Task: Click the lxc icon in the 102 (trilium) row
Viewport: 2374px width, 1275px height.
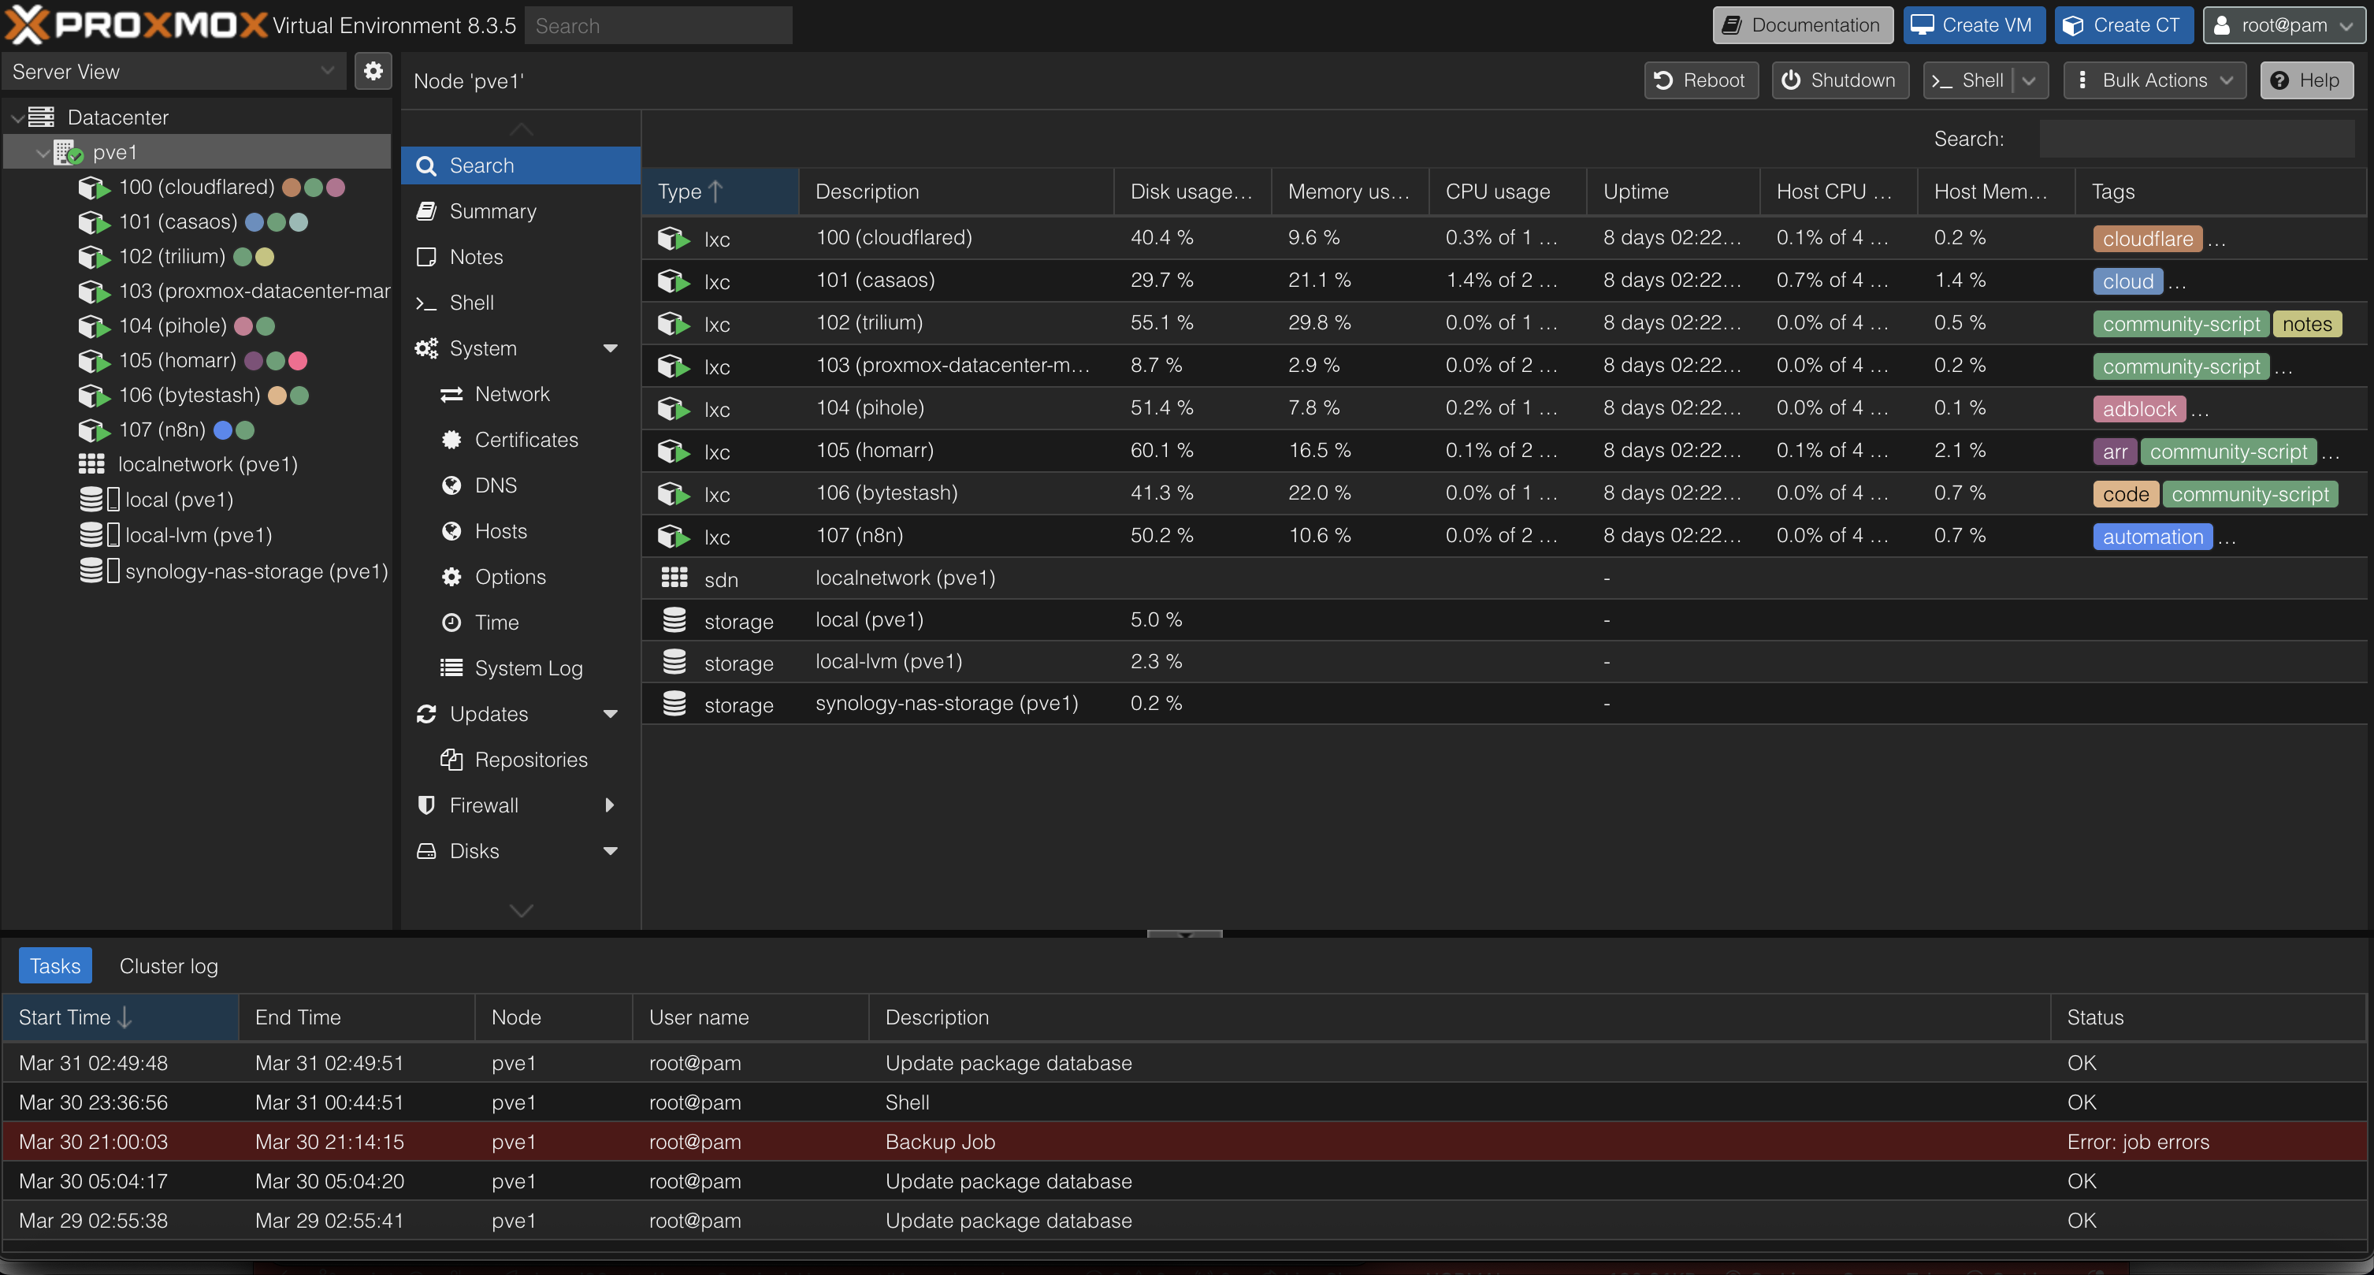Action: 674,325
